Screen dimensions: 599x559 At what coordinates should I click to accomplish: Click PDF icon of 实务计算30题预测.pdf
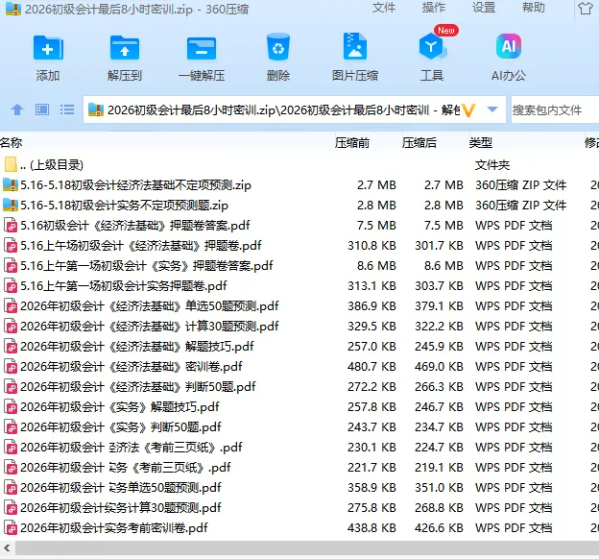coord(11,507)
